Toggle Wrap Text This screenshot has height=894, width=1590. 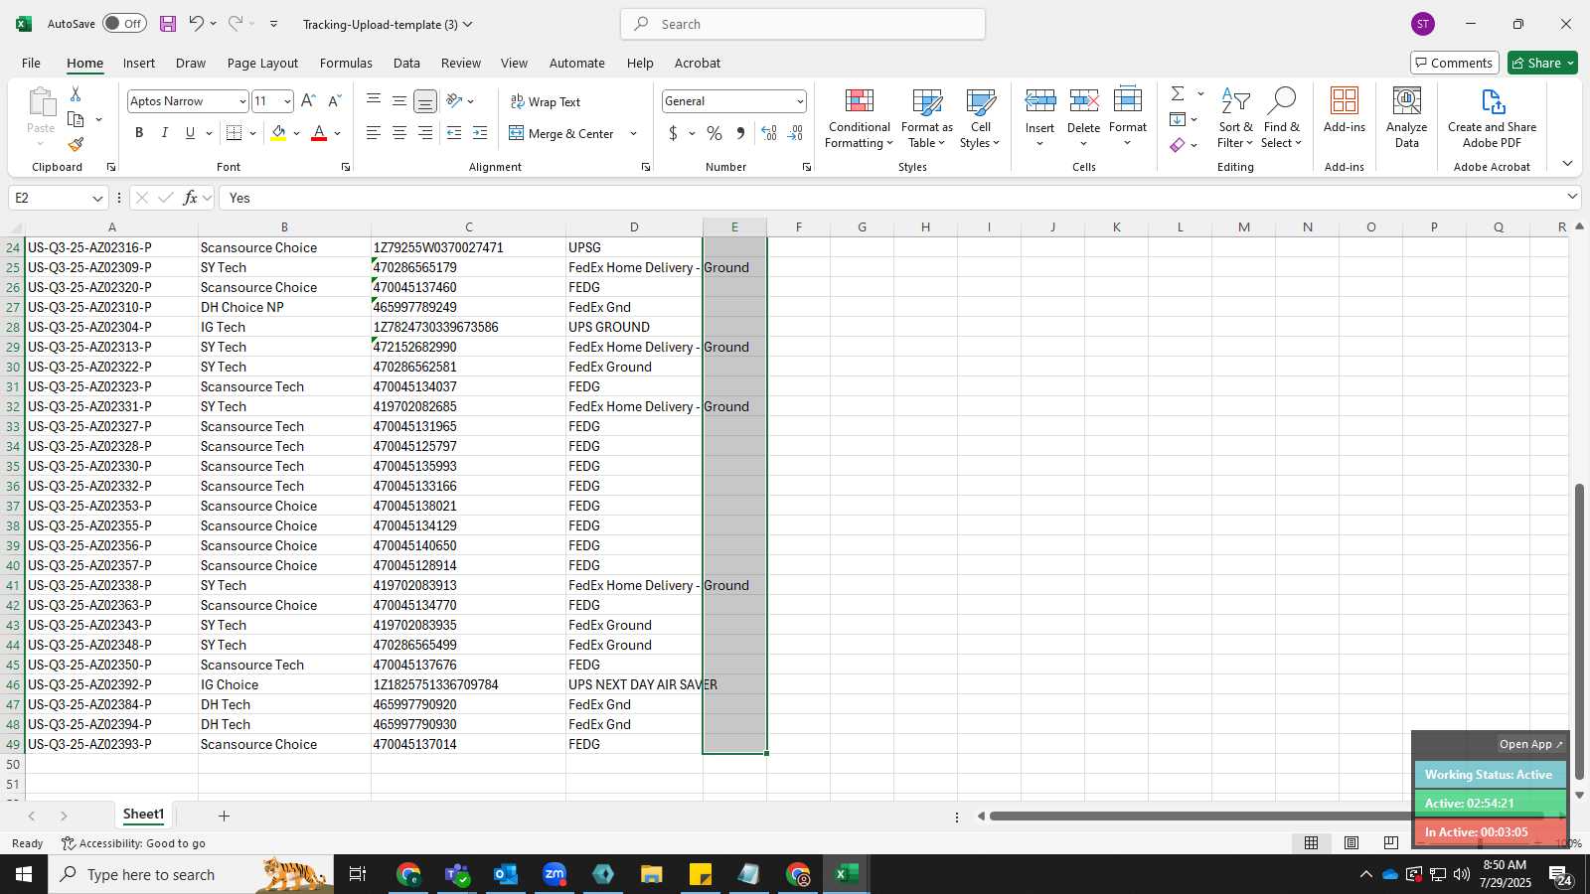(x=545, y=101)
